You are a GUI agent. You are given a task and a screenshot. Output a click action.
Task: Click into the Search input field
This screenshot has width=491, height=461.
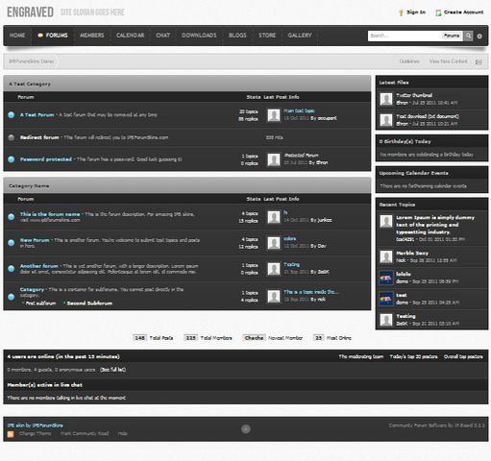point(405,36)
